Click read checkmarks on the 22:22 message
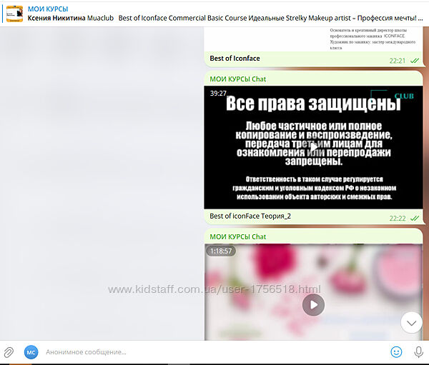This screenshot has height=365, width=429. 415,218
